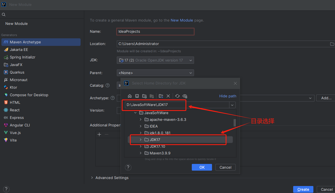Delete selected folder using X icon

tap(168, 96)
